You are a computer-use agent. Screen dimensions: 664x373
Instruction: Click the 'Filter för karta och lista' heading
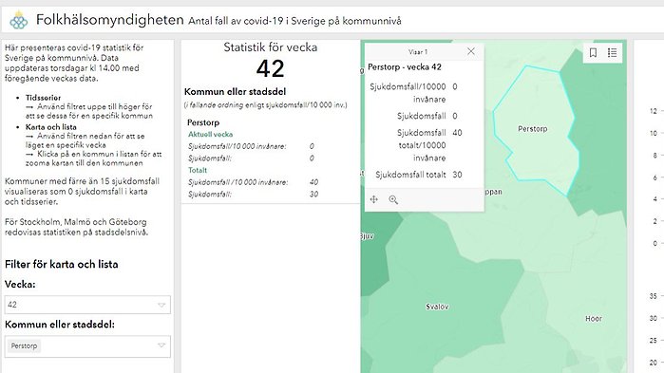(62, 264)
